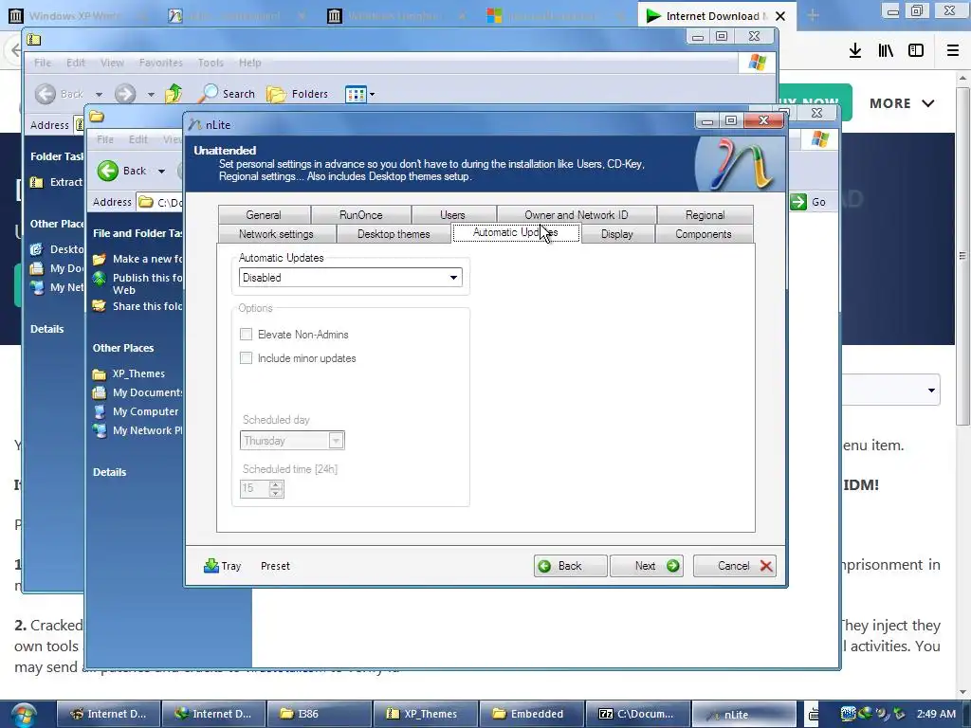The width and height of the screenshot is (971, 728).
Task: Click the nLite title bar icon
Action: (x=195, y=124)
